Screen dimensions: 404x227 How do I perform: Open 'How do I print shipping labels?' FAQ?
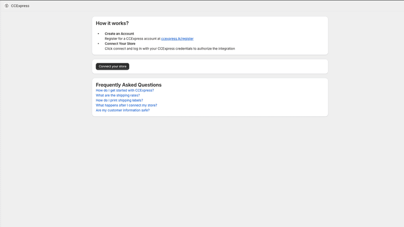pos(119,100)
